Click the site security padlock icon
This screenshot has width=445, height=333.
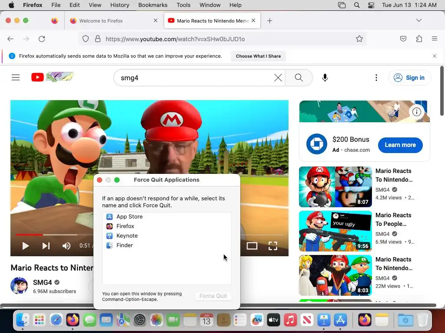tap(98, 39)
